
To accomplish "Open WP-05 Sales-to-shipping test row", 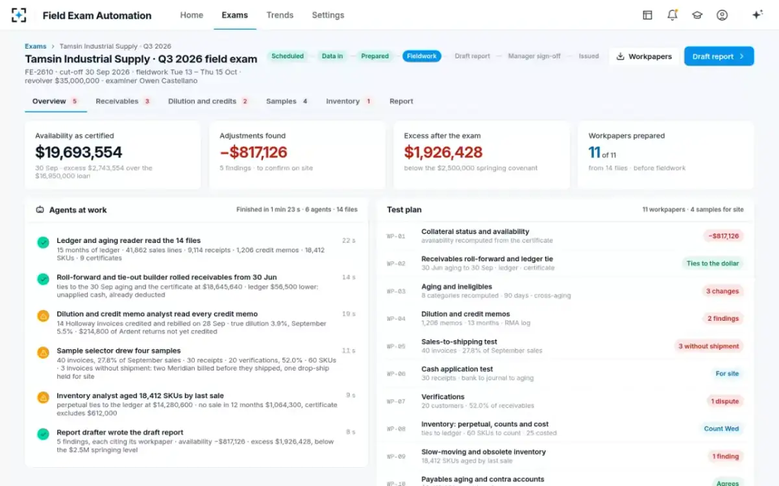I will (565, 346).
